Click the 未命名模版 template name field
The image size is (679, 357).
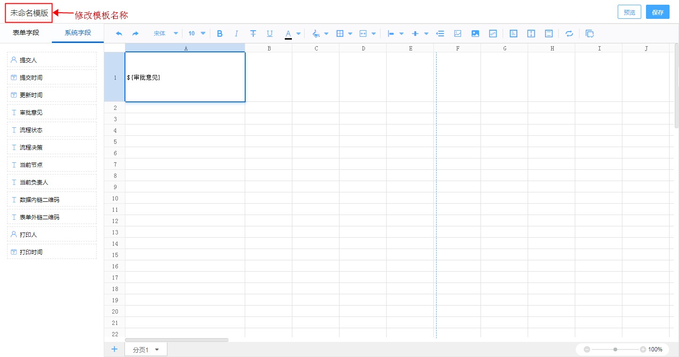pos(29,13)
